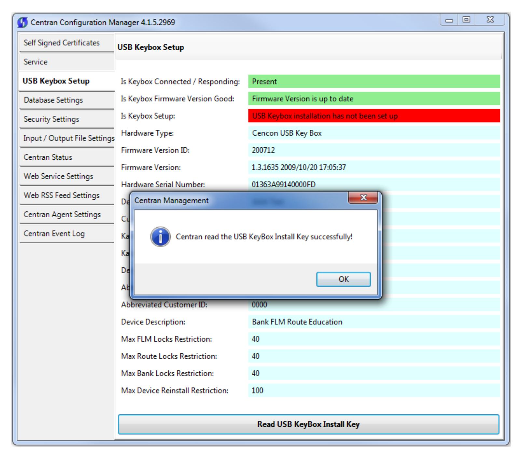Click the Abbreviated Customer ID value 0000
This screenshot has width=522, height=457.
click(x=374, y=305)
